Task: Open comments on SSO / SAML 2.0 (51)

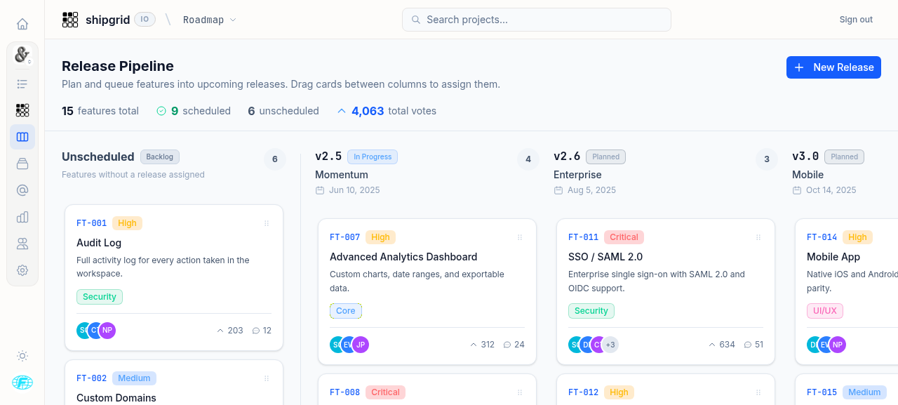Action: click(x=753, y=345)
